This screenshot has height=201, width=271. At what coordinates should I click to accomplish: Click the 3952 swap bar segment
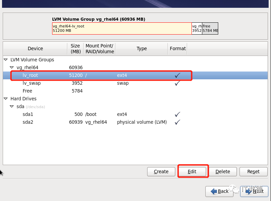197,28
